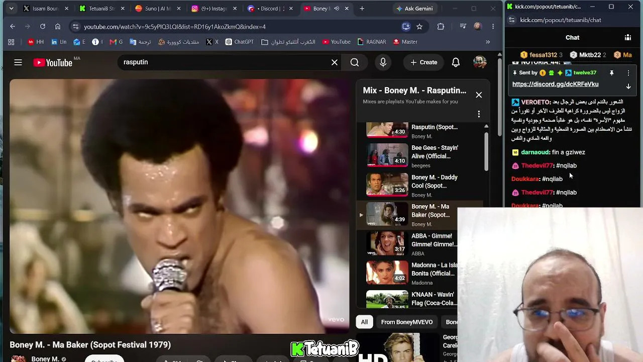
Task: Select the All filter chip
Action: click(364, 322)
